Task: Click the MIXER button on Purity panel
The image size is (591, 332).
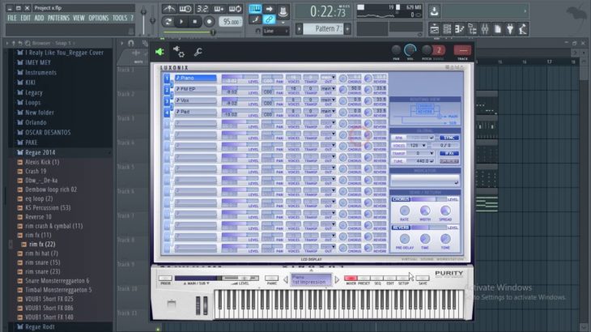Action: [x=351, y=278]
